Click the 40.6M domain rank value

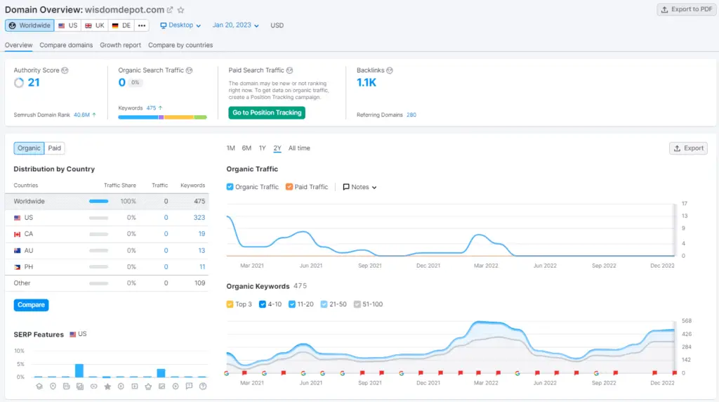[x=81, y=115]
